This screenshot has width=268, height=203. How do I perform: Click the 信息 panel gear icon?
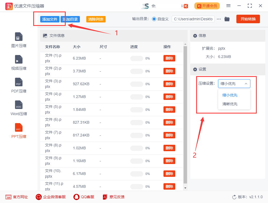click(x=195, y=36)
